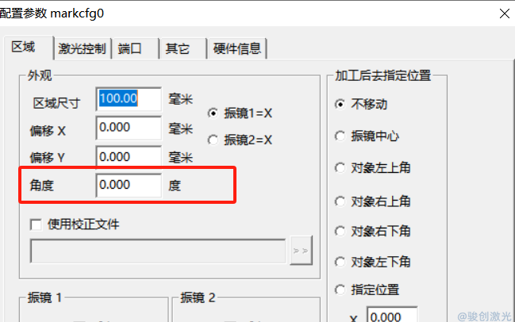This screenshot has height=322, width=515.
Task: Switch to the 其它 tab
Action: (x=183, y=49)
